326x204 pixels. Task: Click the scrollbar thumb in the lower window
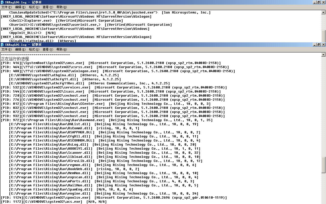323,165
